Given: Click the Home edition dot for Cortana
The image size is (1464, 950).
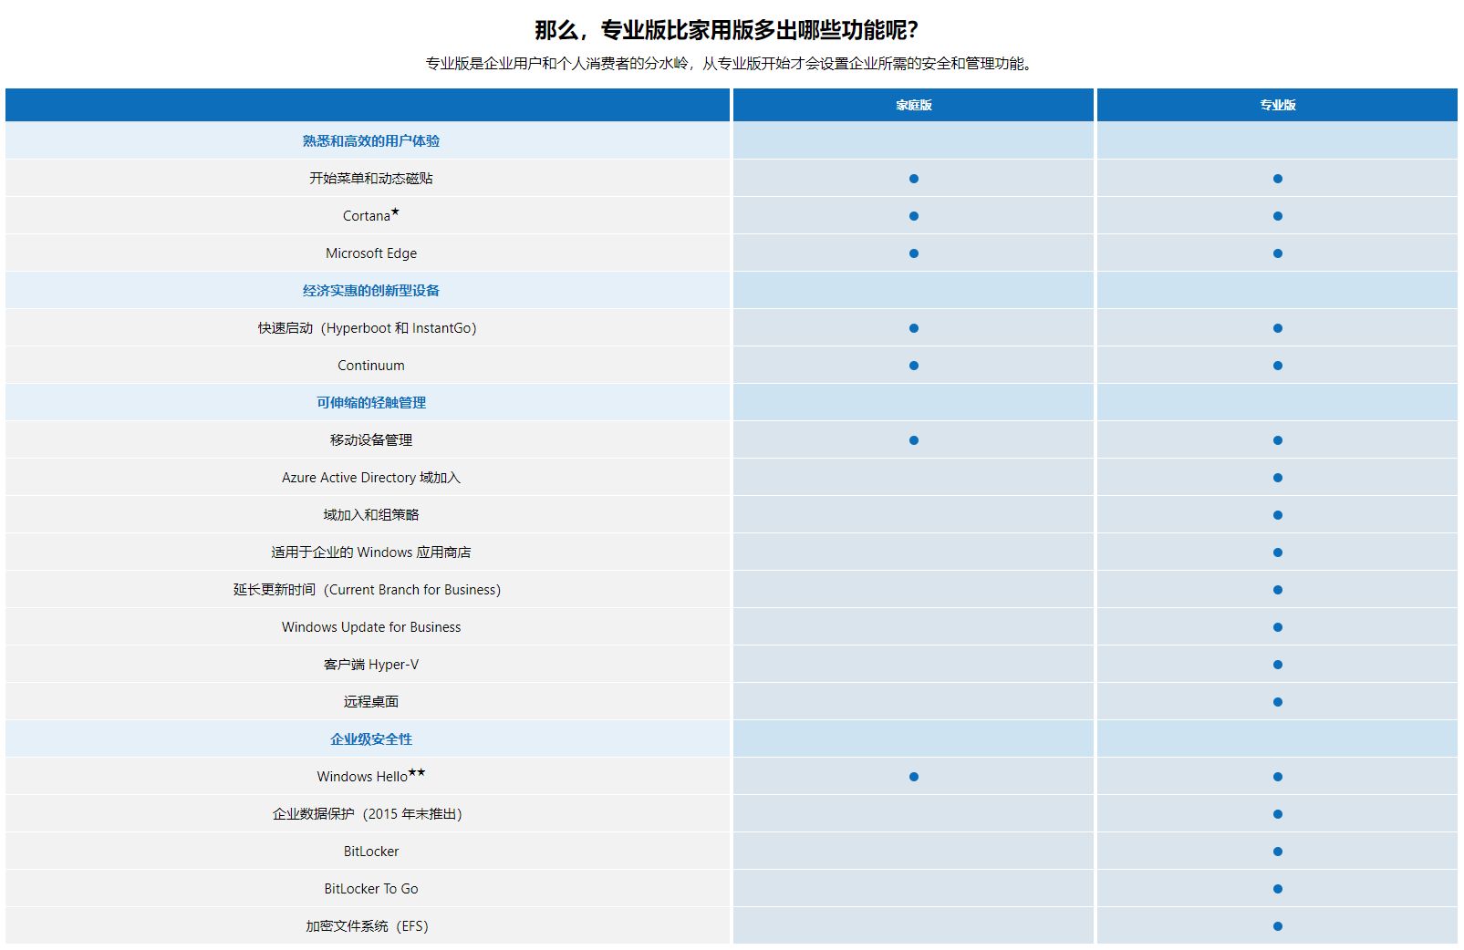Looking at the screenshot, I should pyautogui.click(x=912, y=216).
